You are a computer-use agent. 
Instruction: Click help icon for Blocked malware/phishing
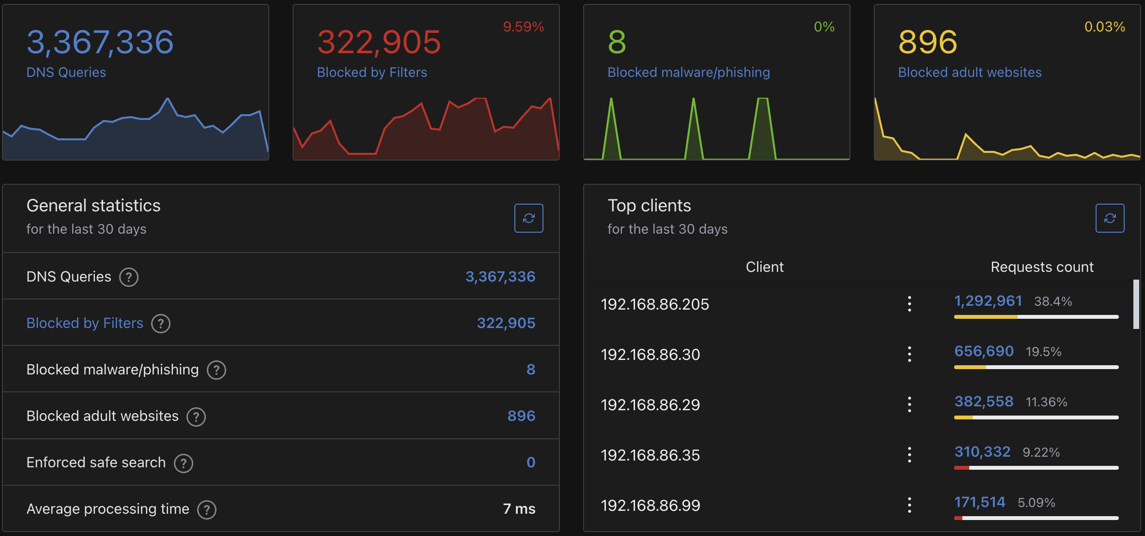[217, 370]
